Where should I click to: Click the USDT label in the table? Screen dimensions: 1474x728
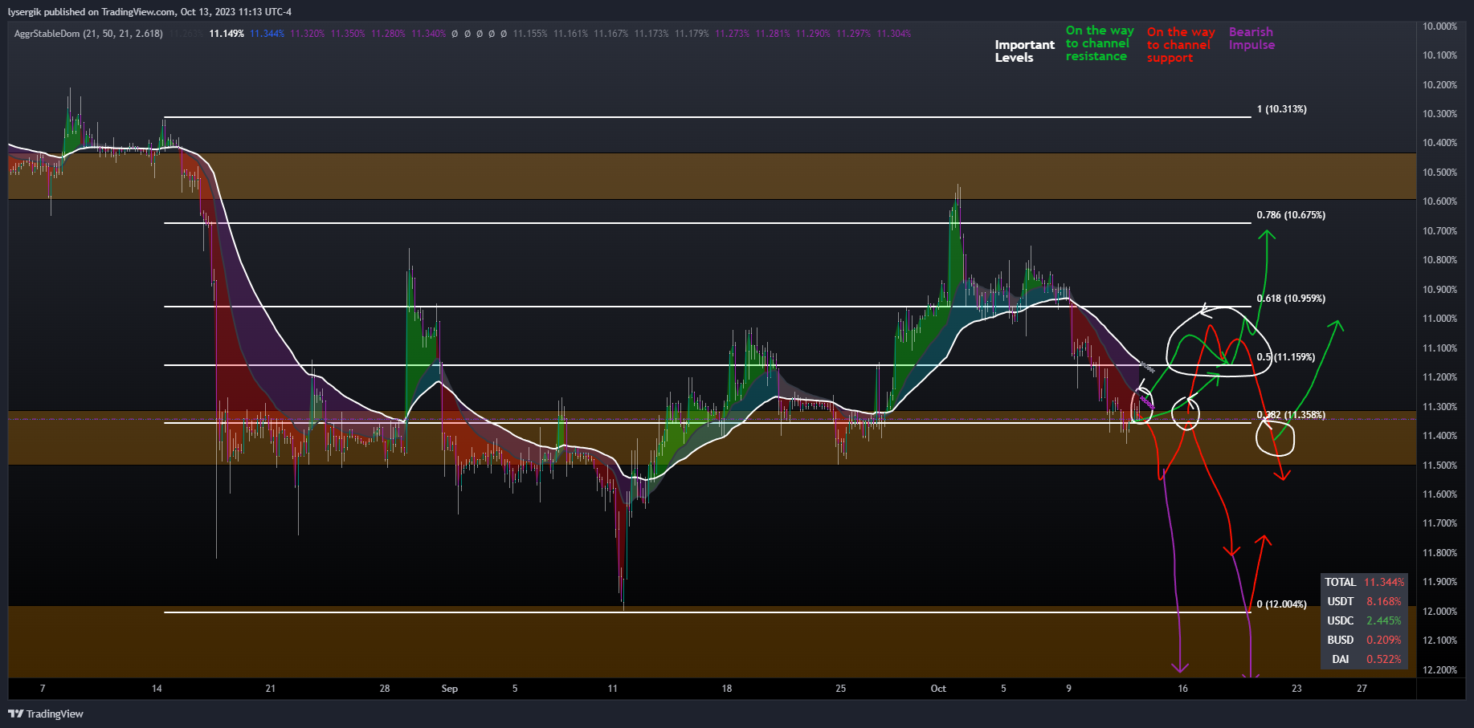click(1340, 601)
